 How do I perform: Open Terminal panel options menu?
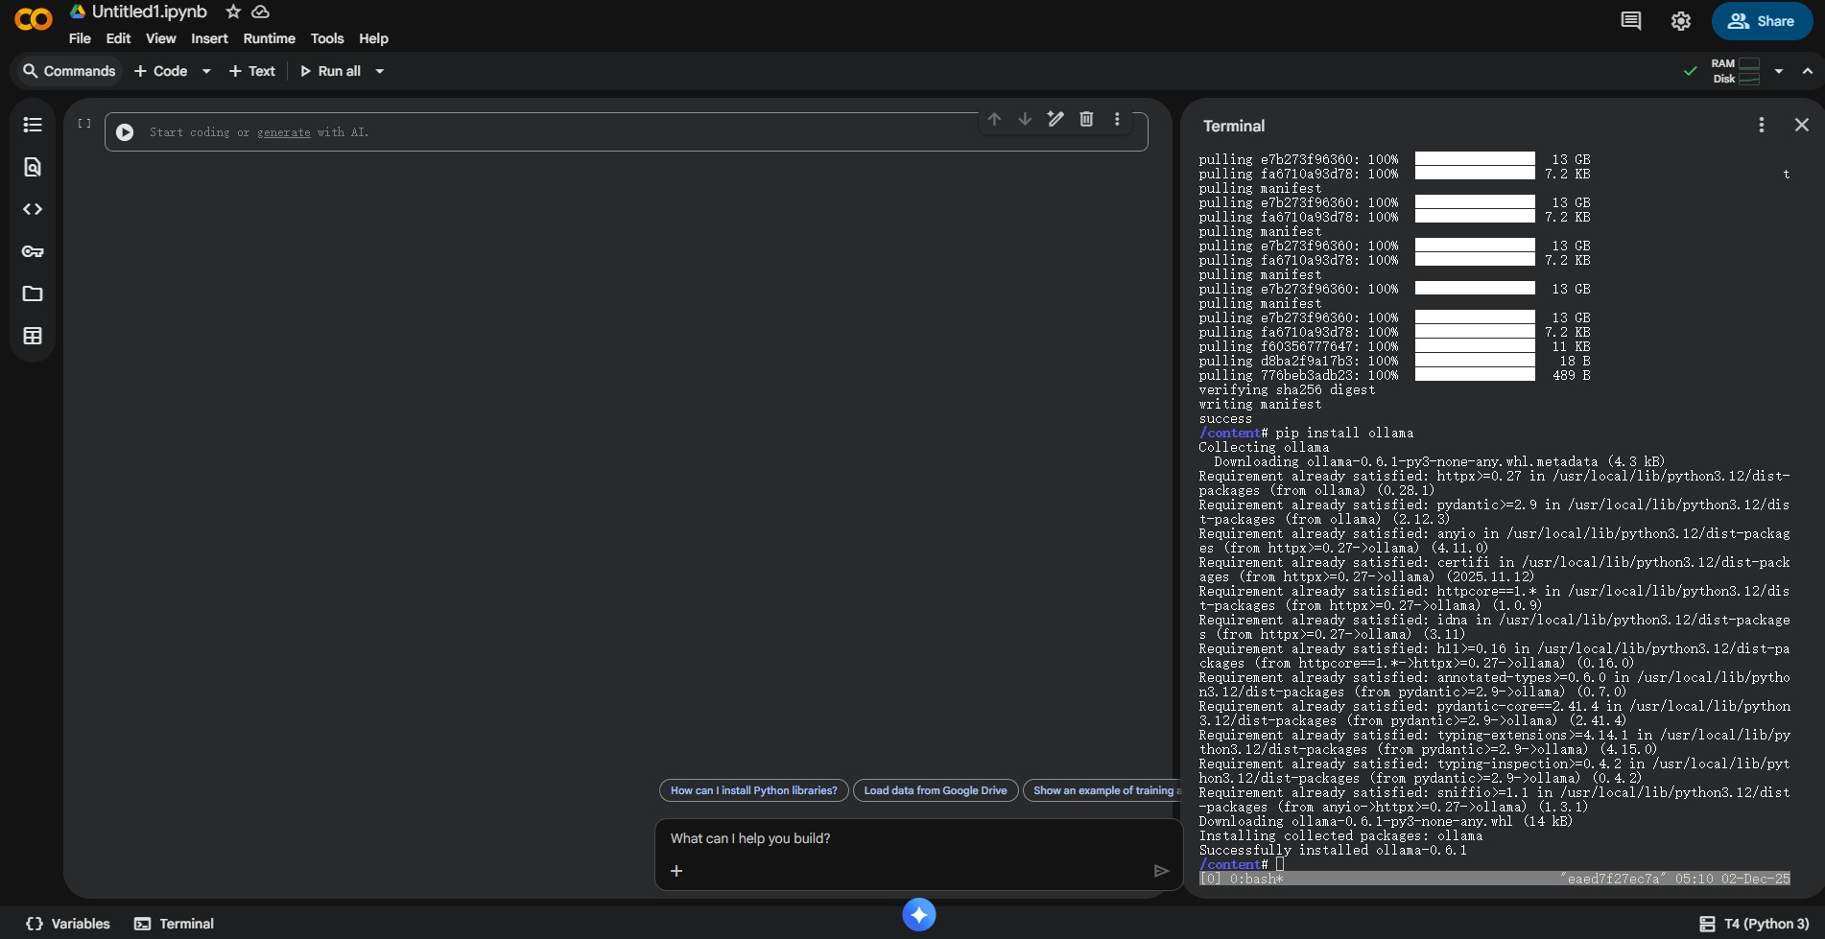[1762, 126]
